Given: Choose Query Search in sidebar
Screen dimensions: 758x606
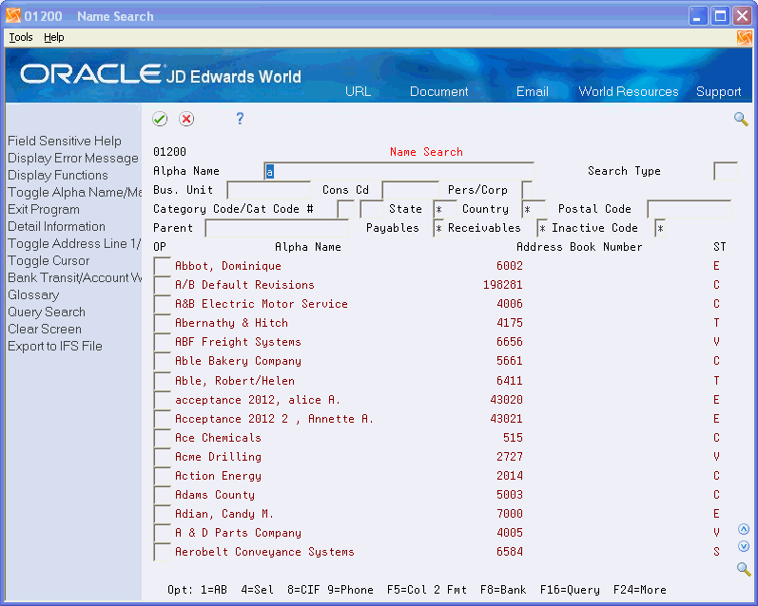Looking at the screenshot, I should click(x=47, y=312).
